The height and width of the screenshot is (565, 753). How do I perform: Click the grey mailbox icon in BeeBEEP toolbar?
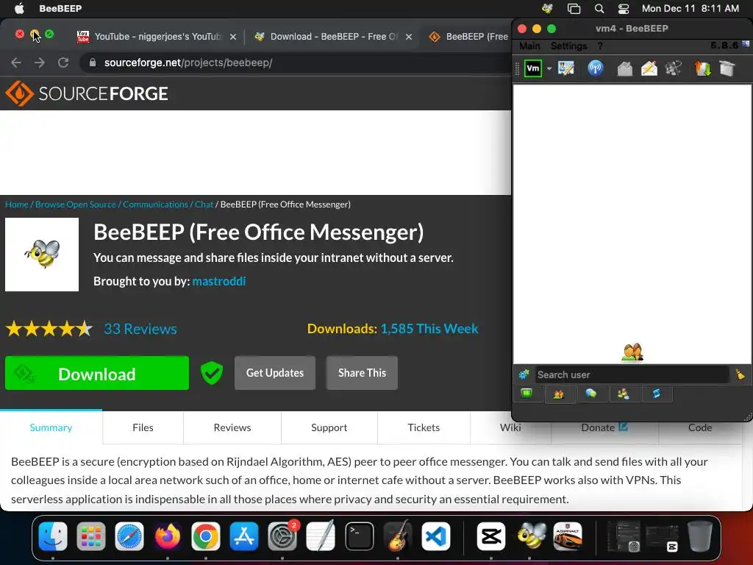[x=624, y=68]
